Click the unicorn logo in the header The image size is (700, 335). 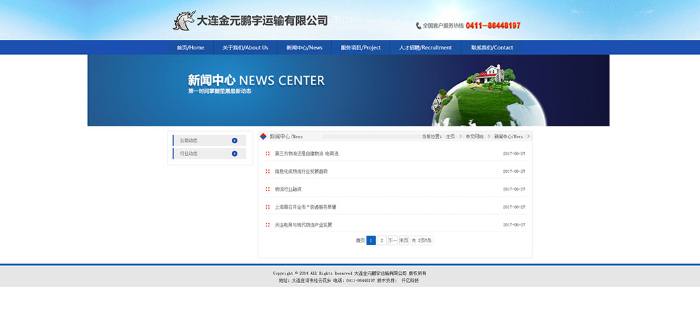[183, 21]
